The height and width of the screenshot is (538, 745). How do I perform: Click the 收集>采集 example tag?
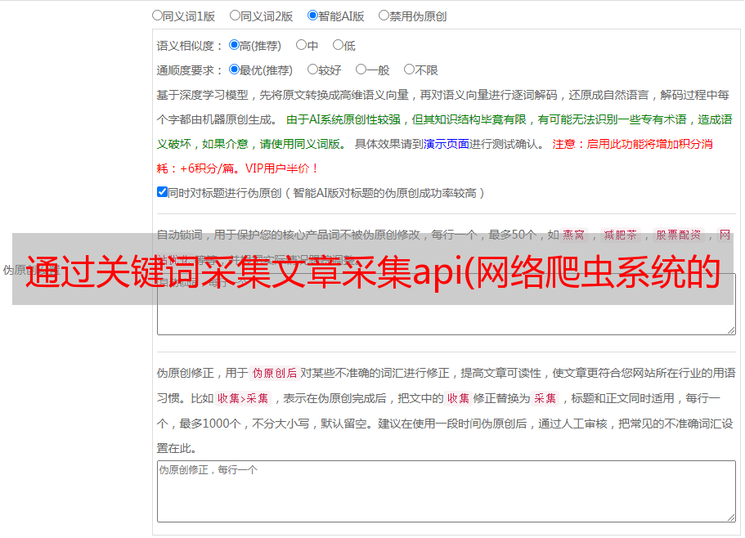[x=243, y=398]
